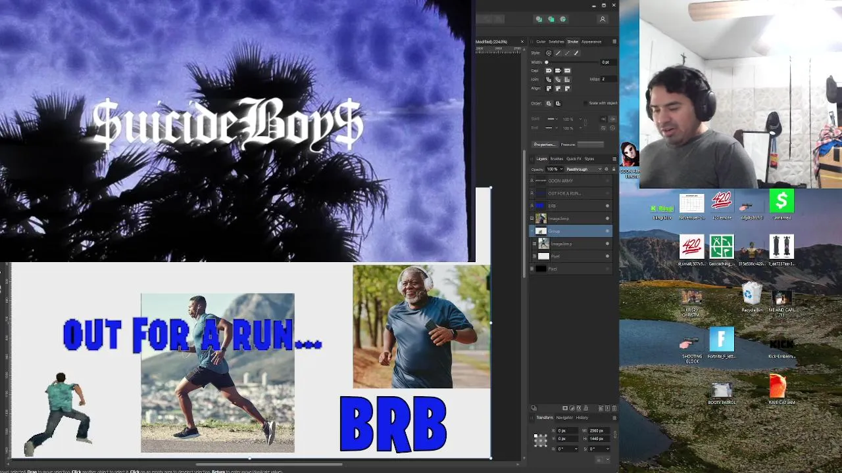
Task: Click the W width field in Transform
Action: pyautogui.click(x=599, y=431)
